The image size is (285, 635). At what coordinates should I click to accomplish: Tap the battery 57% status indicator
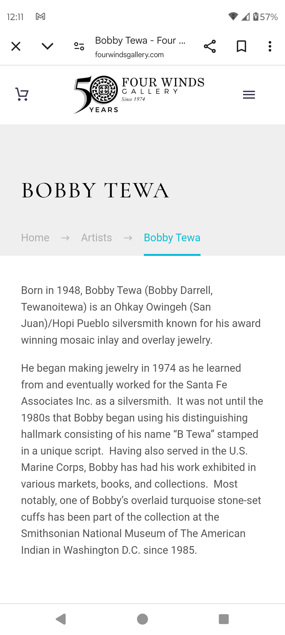[265, 17]
